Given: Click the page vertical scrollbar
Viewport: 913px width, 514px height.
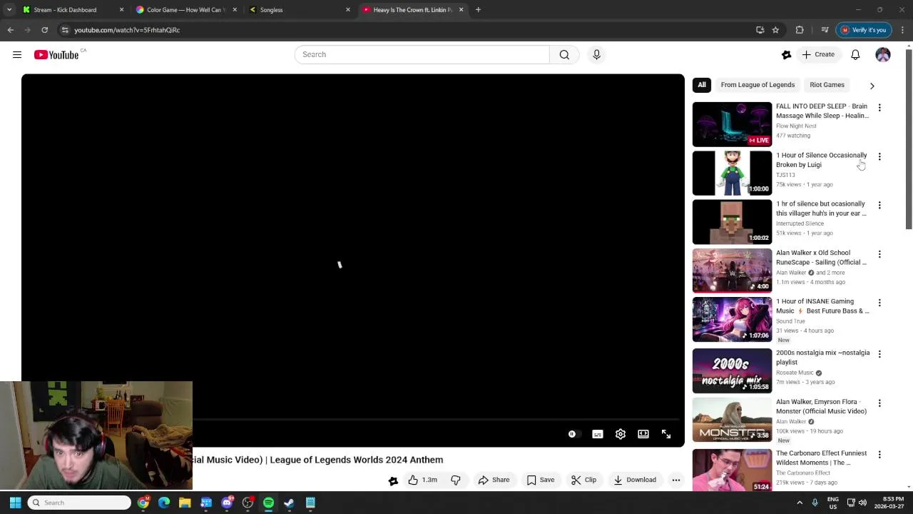Looking at the screenshot, I should pyautogui.click(x=909, y=139).
